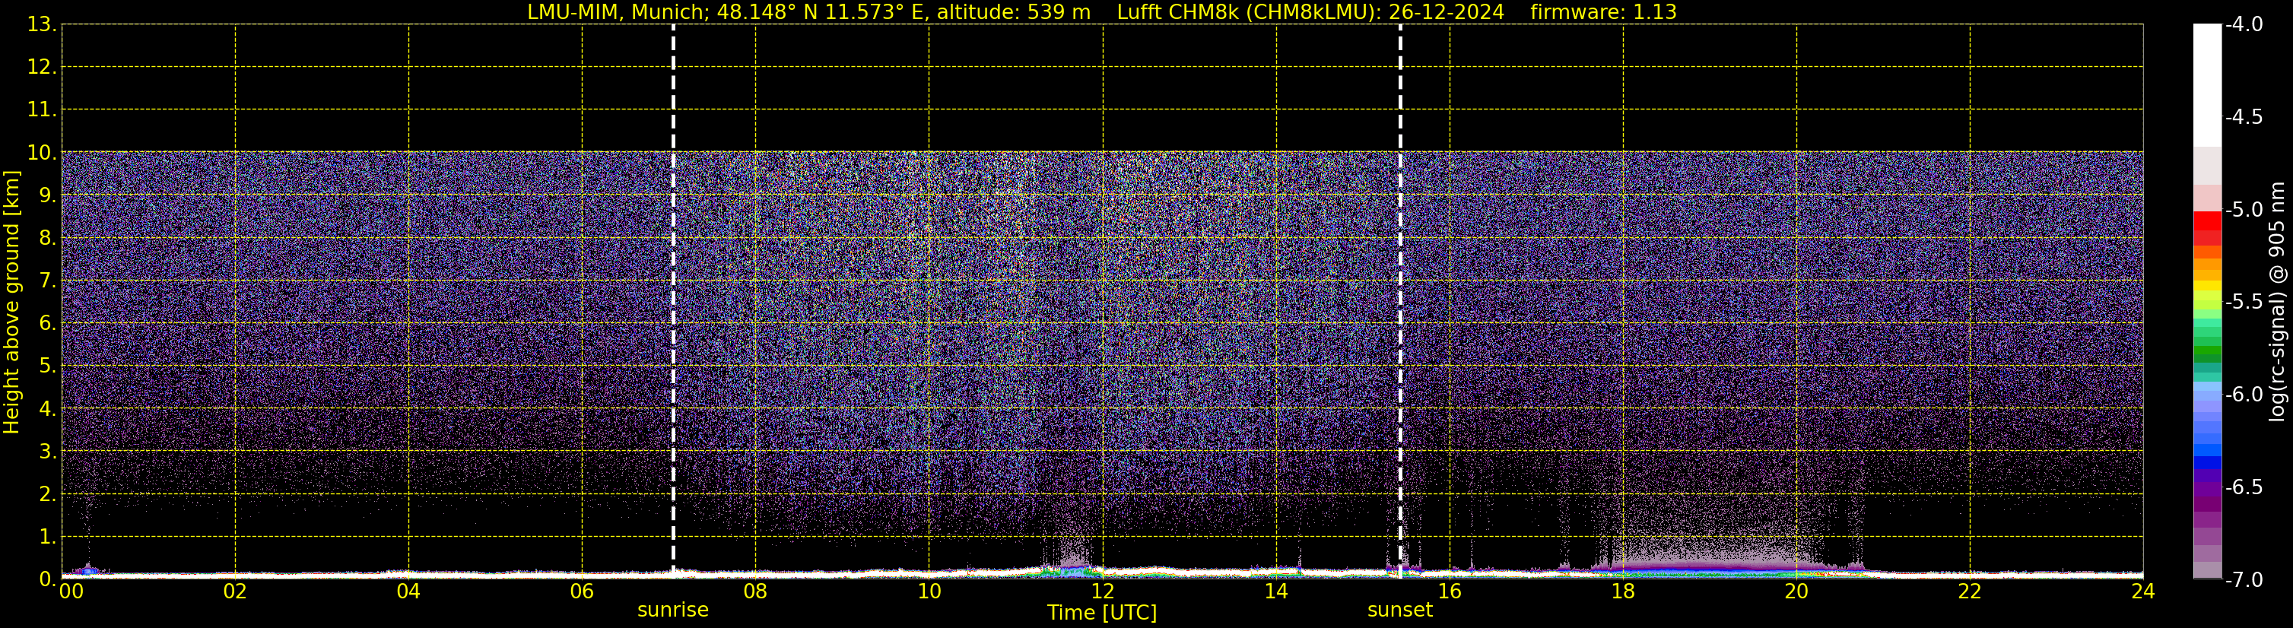Click the '-5.5' colorbar tick label
Viewport: 2293px width, 628px height.
2244,302
